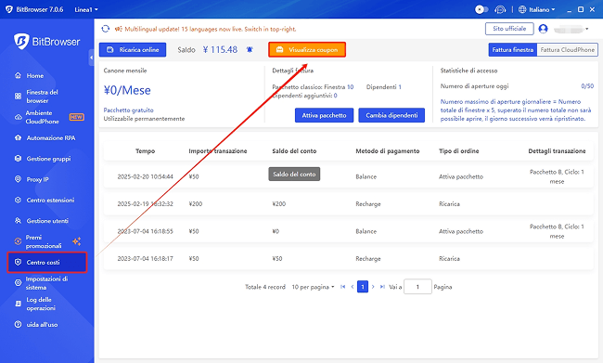The height and width of the screenshot is (363, 603).
Task: Click the Log delle operazioni icon
Action: pyautogui.click(x=18, y=304)
